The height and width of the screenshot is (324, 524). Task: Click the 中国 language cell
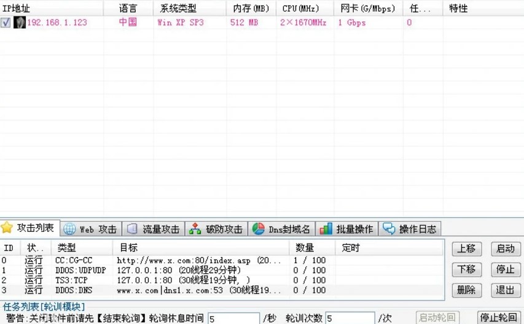click(128, 22)
